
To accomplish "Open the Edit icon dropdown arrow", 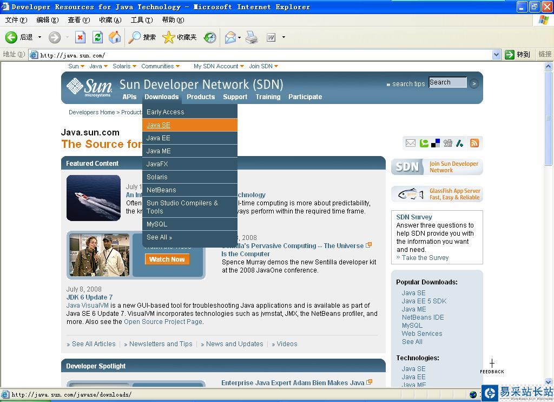I will click(283, 37).
